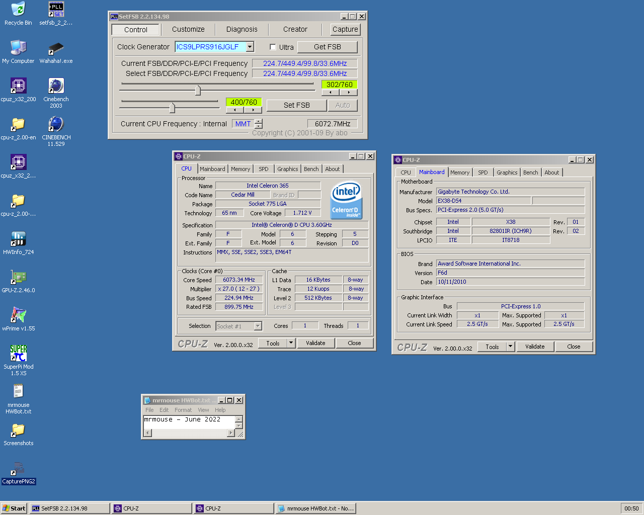Open the Clock Generator dropdown
Viewport: 644px width, 515px height.
click(250, 47)
